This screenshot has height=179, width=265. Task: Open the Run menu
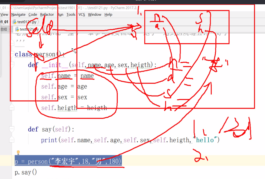pyautogui.click(x=60, y=14)
